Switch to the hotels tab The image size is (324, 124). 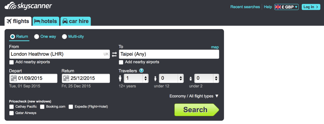coord(46,21)
